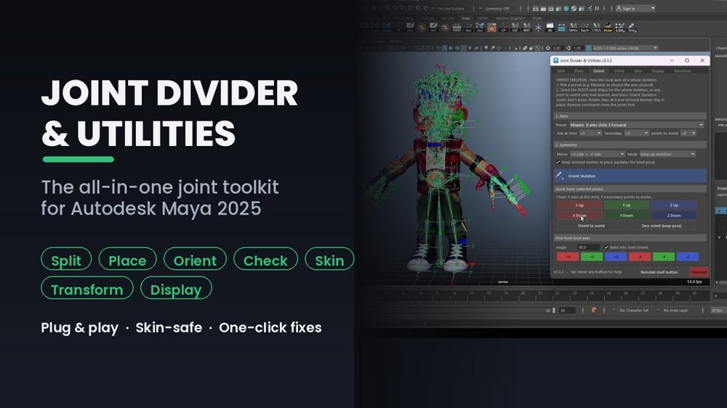The height and width of the screenshot is (408, 727).
Task: Click the snowflake shelf icon
Action: [538, 28]
